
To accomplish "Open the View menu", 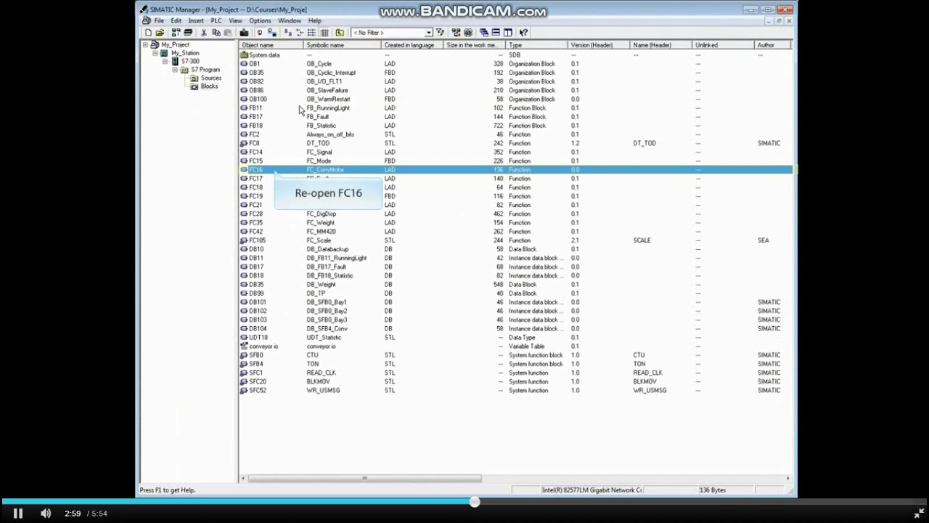I will point(236,20).
